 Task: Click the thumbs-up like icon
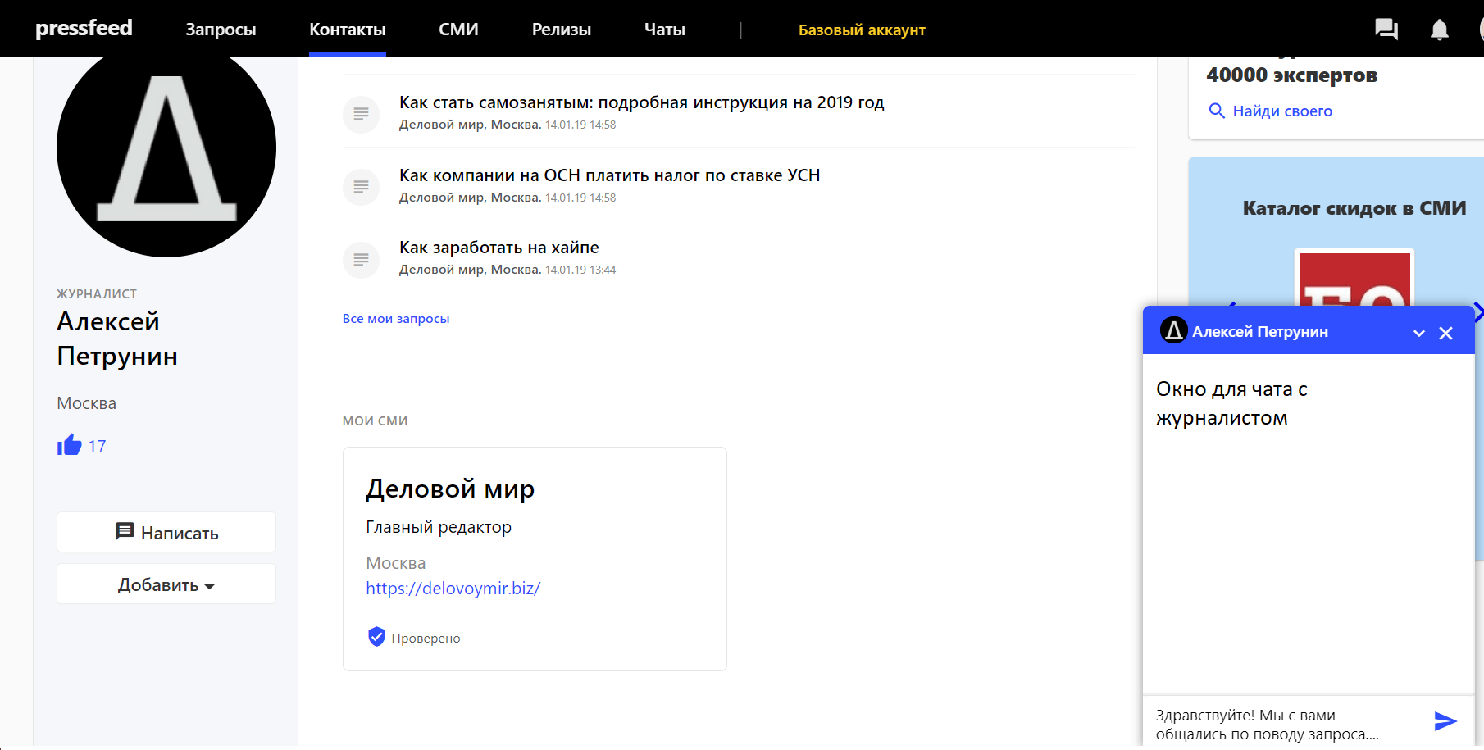coord(70,445)
